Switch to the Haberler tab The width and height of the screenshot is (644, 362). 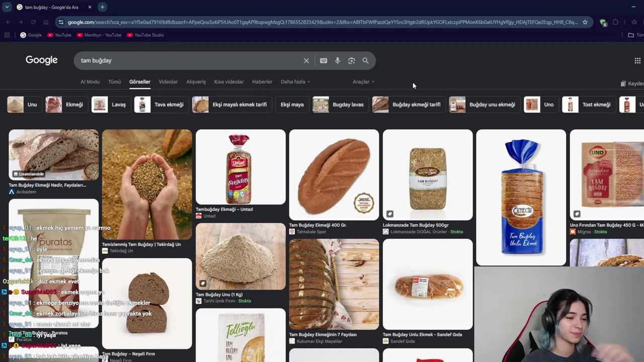pyautogui.click(x=262, y=82)
